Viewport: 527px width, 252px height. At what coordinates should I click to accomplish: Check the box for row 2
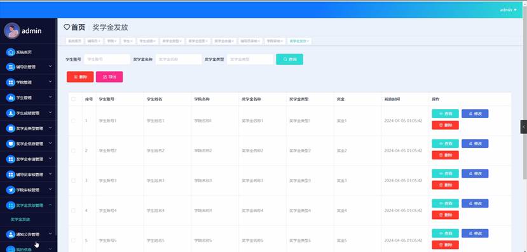tap(74, 150)
